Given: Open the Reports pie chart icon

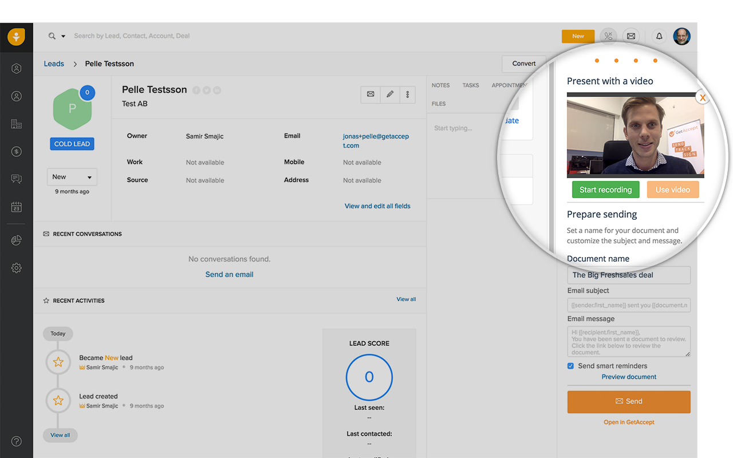Looking at the screenshot, I should pos(16,240).
